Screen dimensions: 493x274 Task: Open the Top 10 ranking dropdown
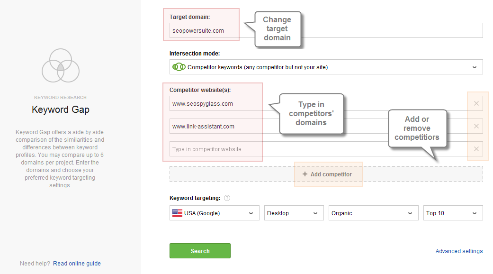(x=453, y=213)
